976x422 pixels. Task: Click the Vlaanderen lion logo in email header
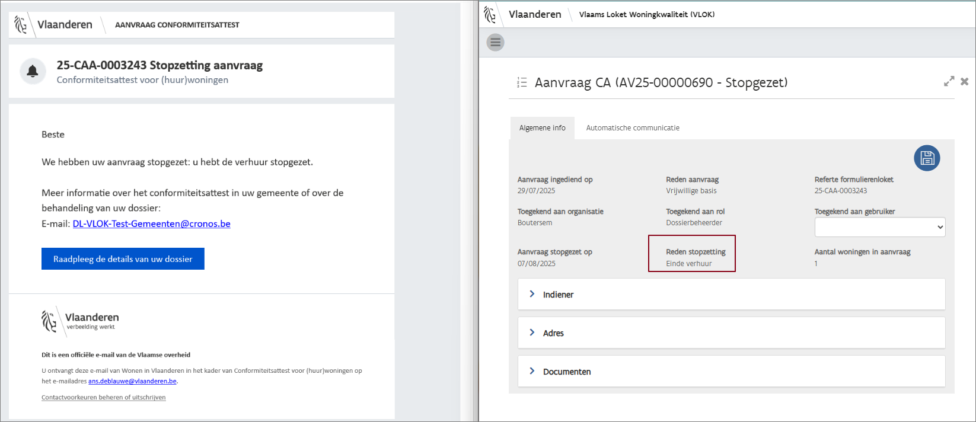21,25
